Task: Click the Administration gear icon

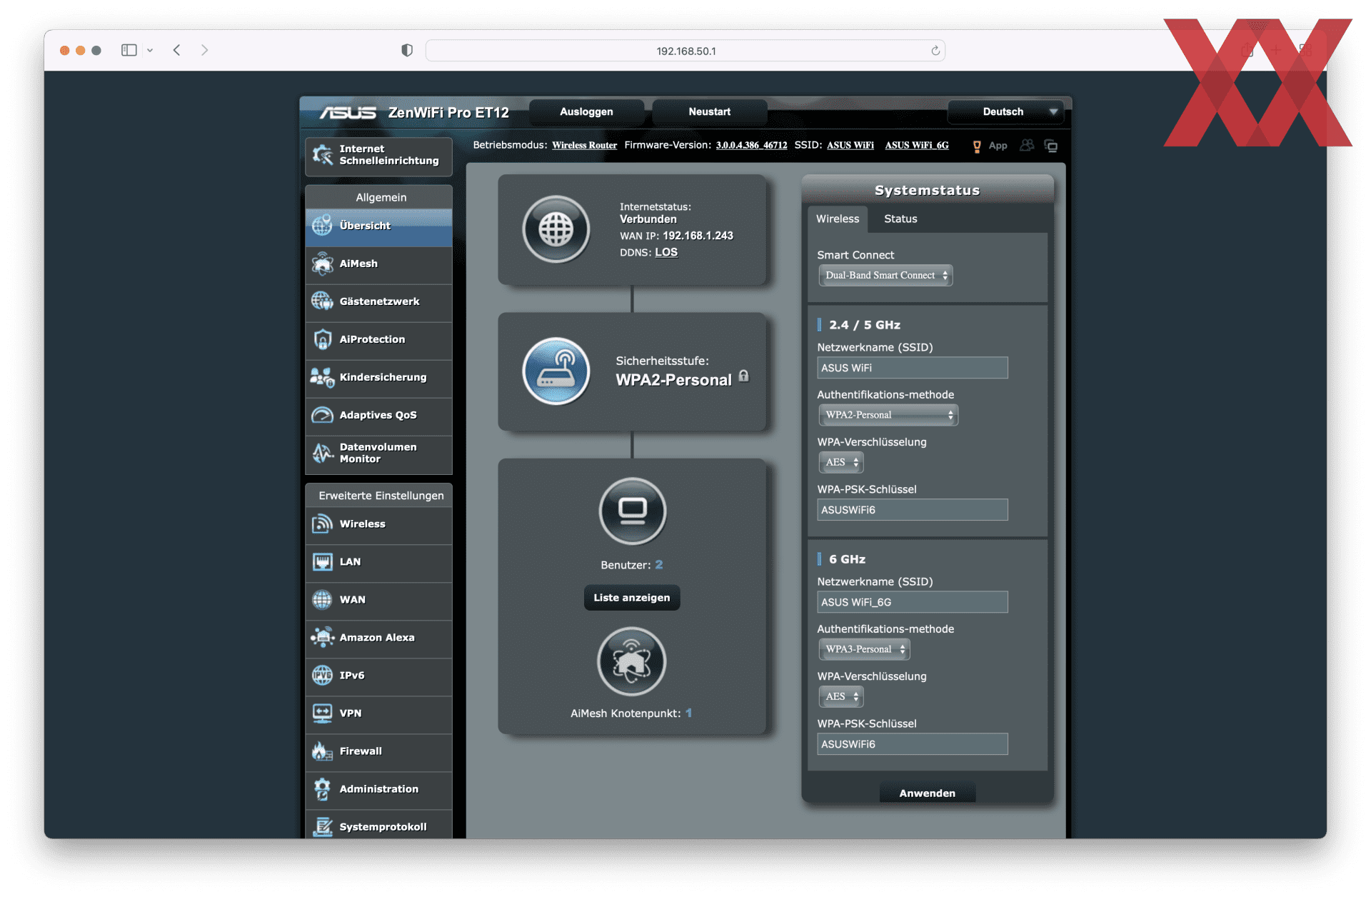Action: (322, 789)
